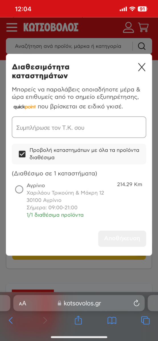Open the hamburger menu icon
The height and width of the screenshot is (341, 158).
coord(12,27)
